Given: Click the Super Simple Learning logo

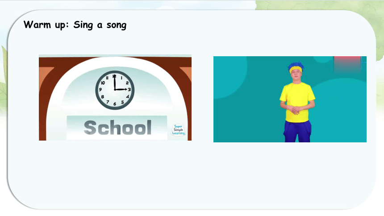Looking at the screenshot, I should 178,130.
